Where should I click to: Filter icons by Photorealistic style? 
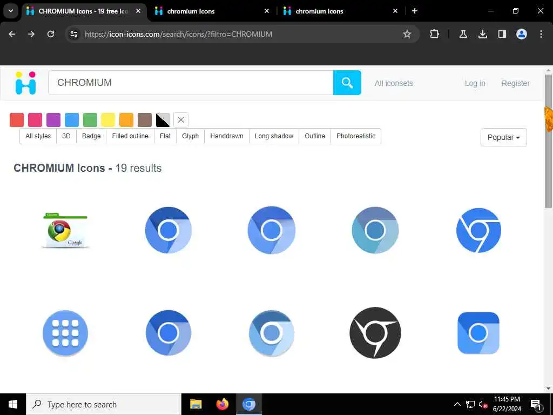click(356, 136)
